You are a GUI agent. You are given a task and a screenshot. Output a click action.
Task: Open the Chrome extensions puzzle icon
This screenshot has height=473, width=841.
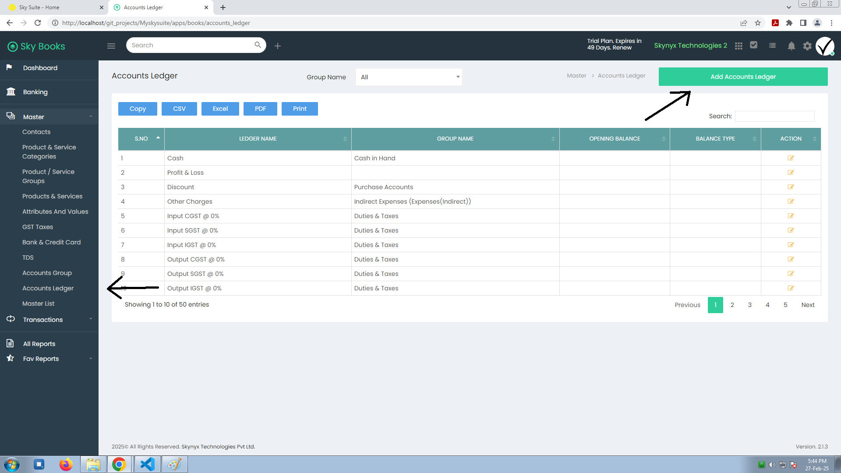(x=789, y=23)
